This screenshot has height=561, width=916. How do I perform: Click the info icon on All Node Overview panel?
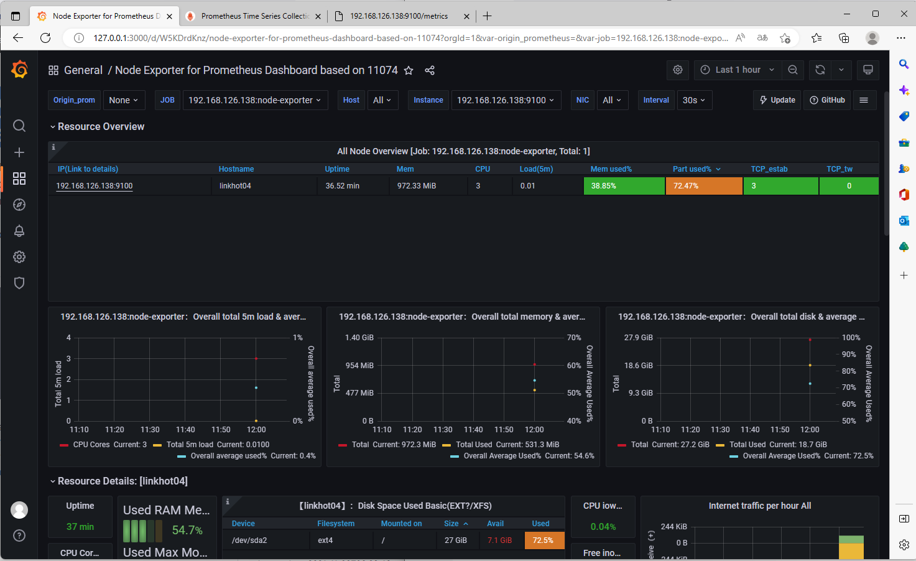pyautogui.click(x=53, y=147)
